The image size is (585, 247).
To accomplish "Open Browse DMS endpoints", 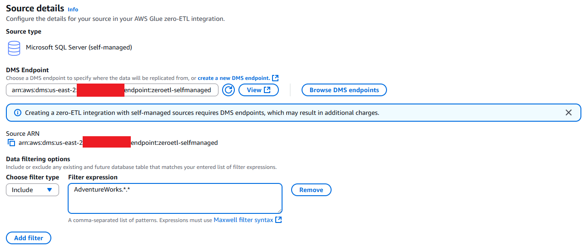I will 344,90.
